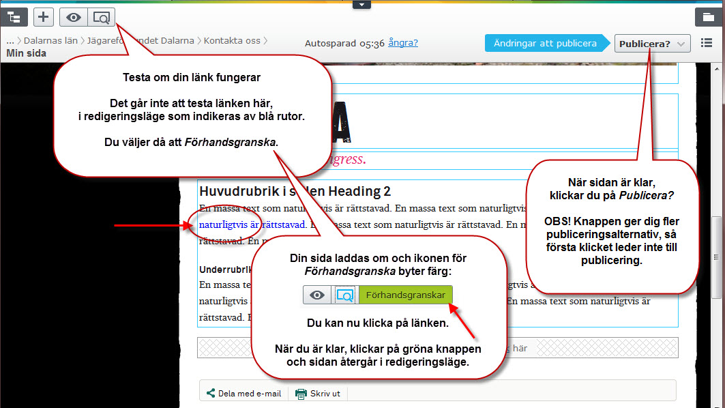Open the Publicera? dropdown
This screenshot has height=408, width=725.
click(x=652, y=44)
